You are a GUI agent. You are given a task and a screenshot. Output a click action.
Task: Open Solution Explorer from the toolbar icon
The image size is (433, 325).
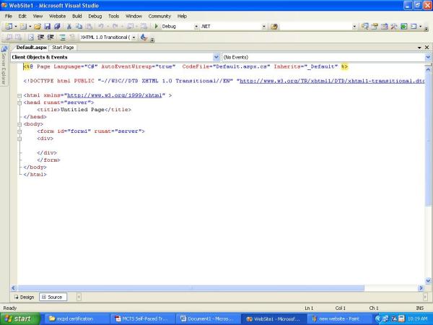tap(364, 27)
